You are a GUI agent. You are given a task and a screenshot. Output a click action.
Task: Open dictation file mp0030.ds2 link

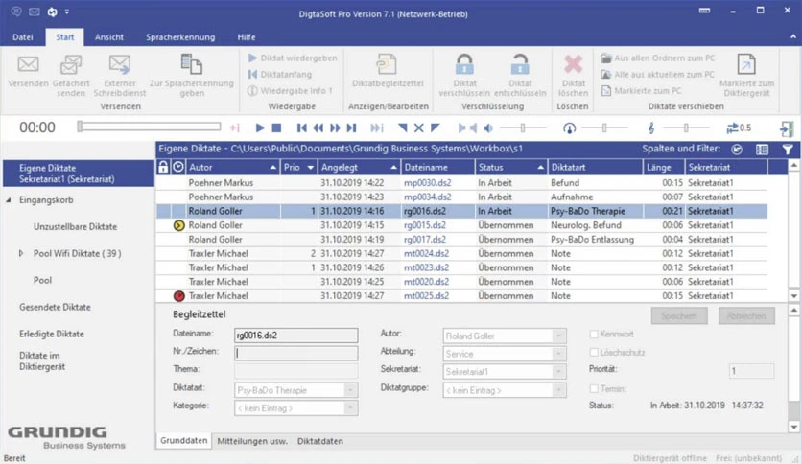click(427, 183)
